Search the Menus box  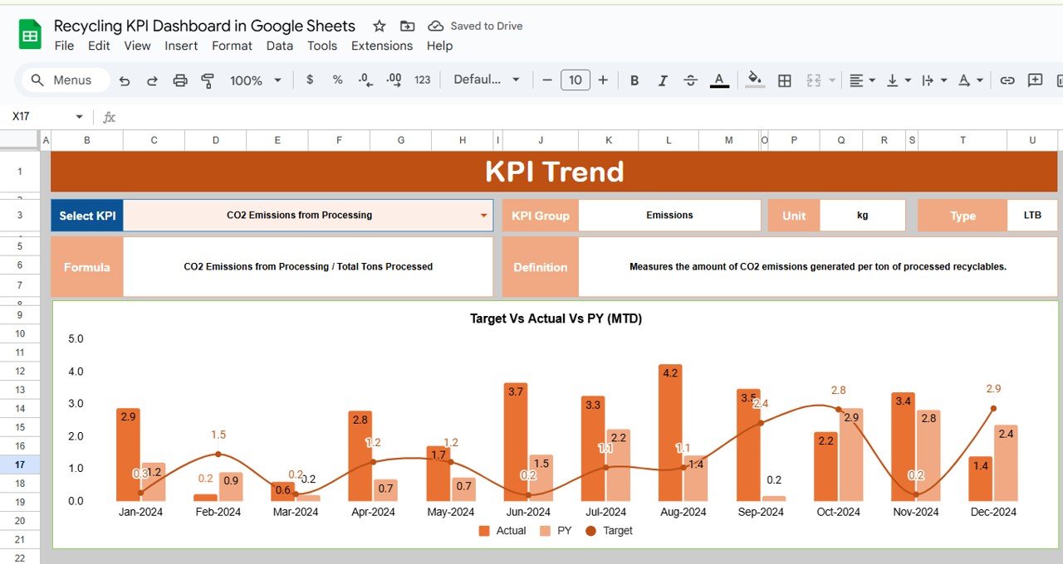click(x=66, y=80)
